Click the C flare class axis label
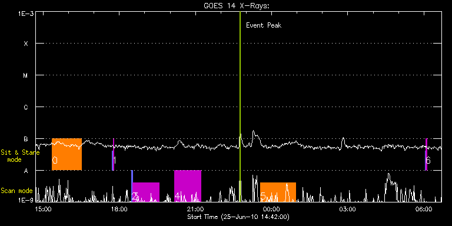Image resolution: width=452 pixels, height=226 pixels. (26, 107)
